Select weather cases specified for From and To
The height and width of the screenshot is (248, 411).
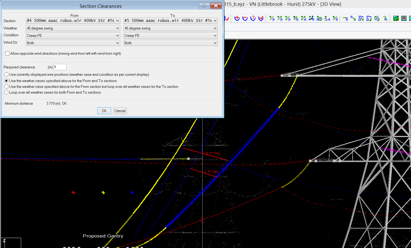(6, 81)
